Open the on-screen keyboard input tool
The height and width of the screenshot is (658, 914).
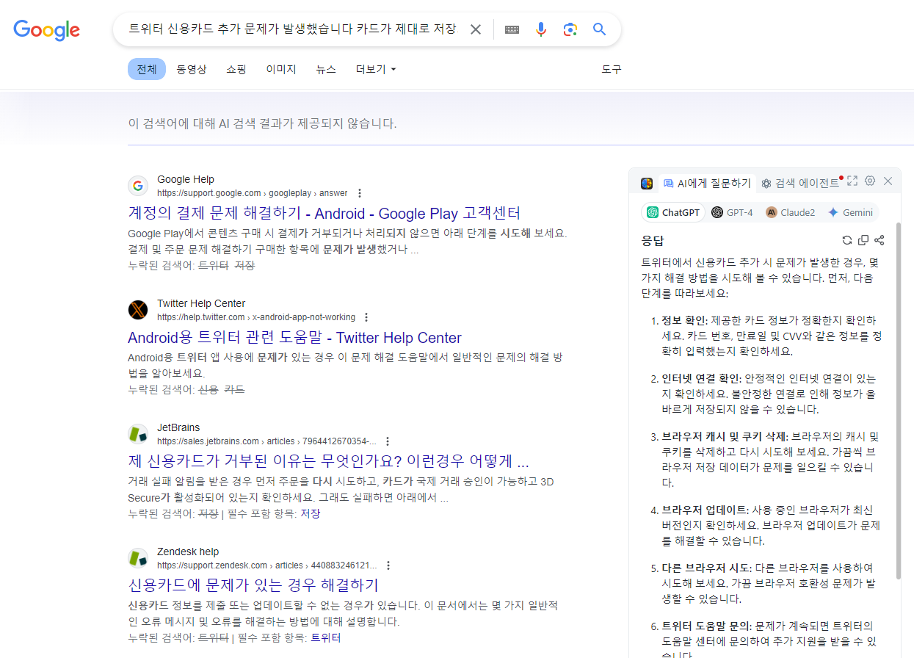[512, 29]
